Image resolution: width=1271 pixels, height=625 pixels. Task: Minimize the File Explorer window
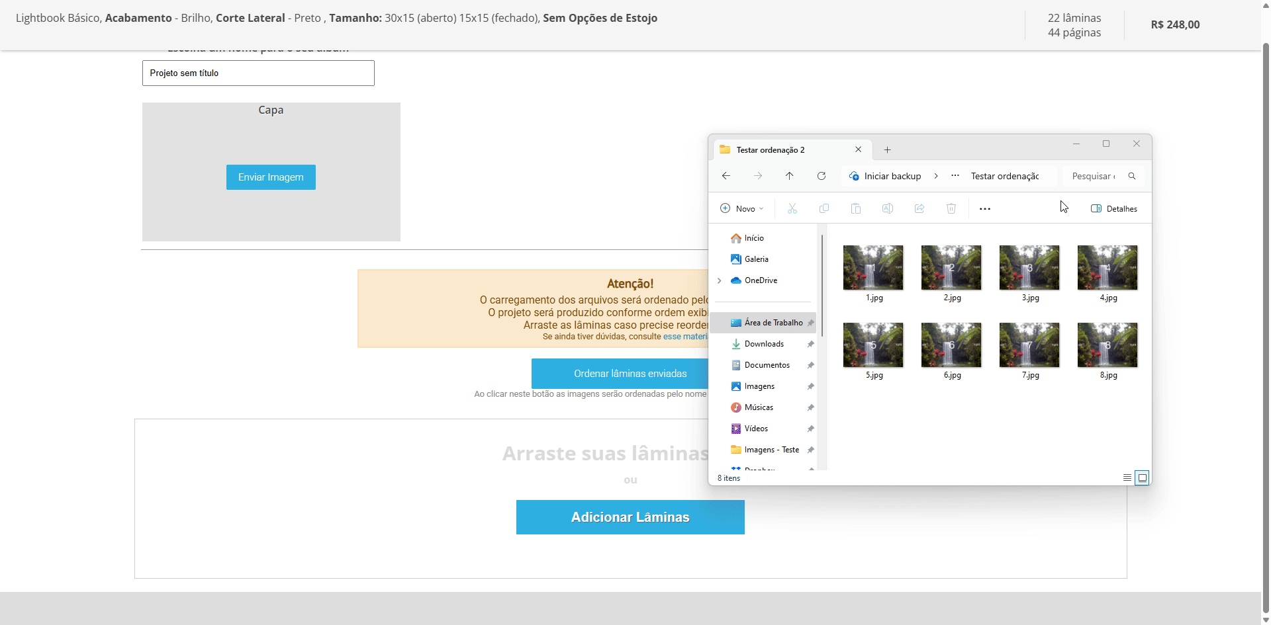(1076, 144)
